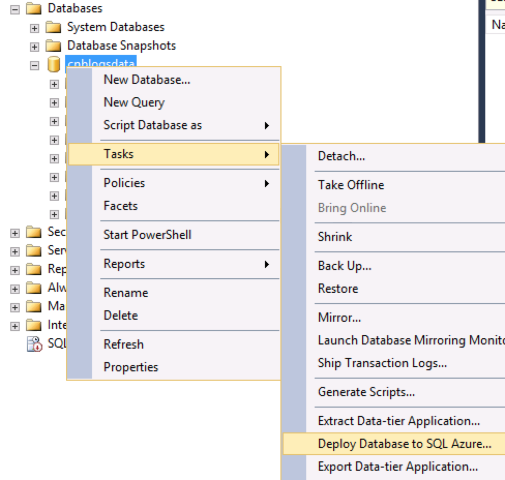Click Export Data-tier Application...

(x=397, y=467)
